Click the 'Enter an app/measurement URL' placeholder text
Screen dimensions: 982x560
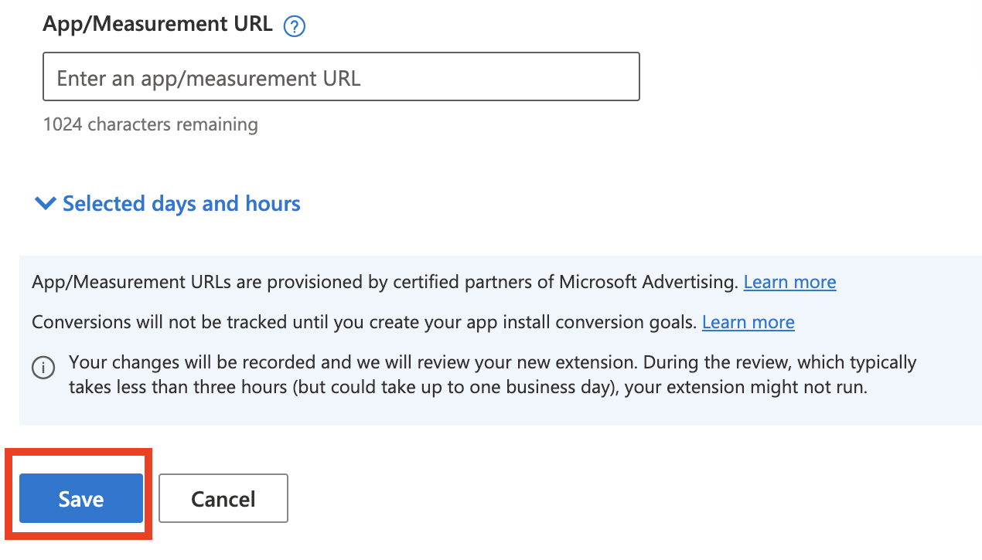209,78
